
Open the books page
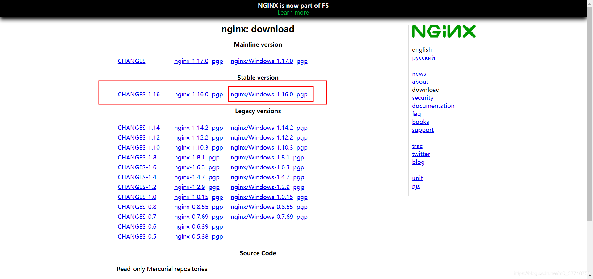tap(420, 122)
